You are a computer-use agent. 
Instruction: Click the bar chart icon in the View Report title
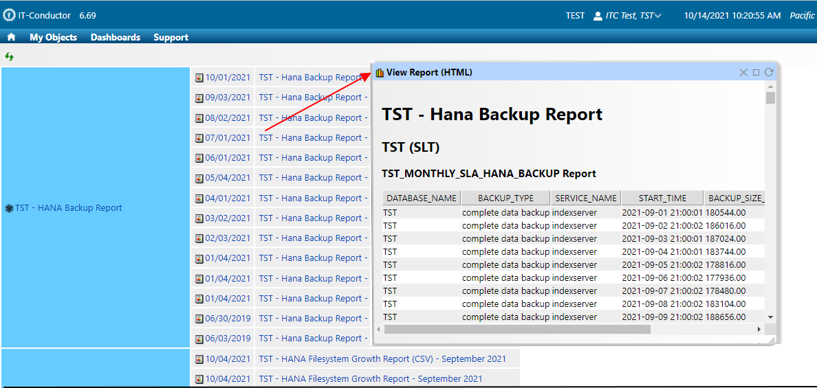tap(380, 72)
